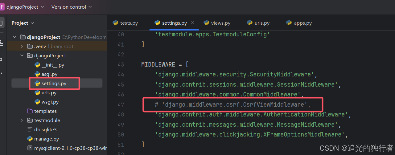
Task: Click the Python icon beside wsgi.py
Action: pyautogui.click(x=37, y=102)
